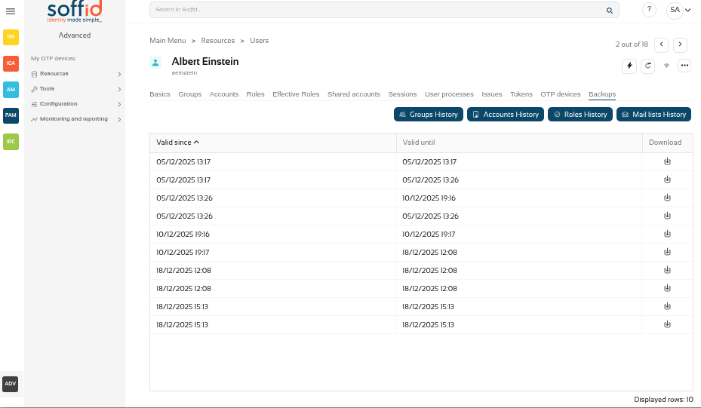Click the Search in Soffid input field
This screenshot has width=701, height=408.
coord(377,10)
